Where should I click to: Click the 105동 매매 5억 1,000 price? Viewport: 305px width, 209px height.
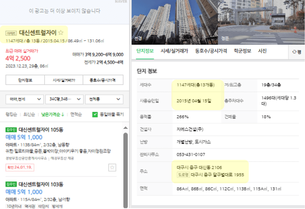(24, 137)
